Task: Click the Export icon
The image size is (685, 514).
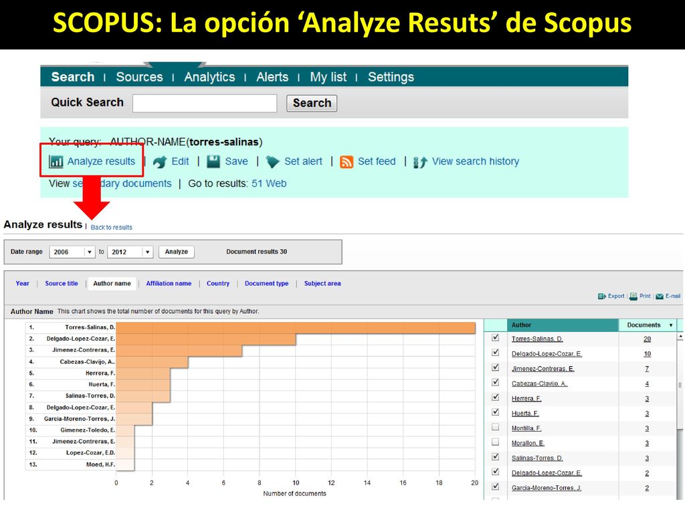Action: (602, 296)
